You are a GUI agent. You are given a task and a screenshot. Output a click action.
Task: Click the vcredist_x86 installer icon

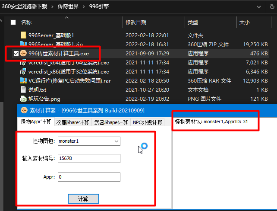coord(23,71)
